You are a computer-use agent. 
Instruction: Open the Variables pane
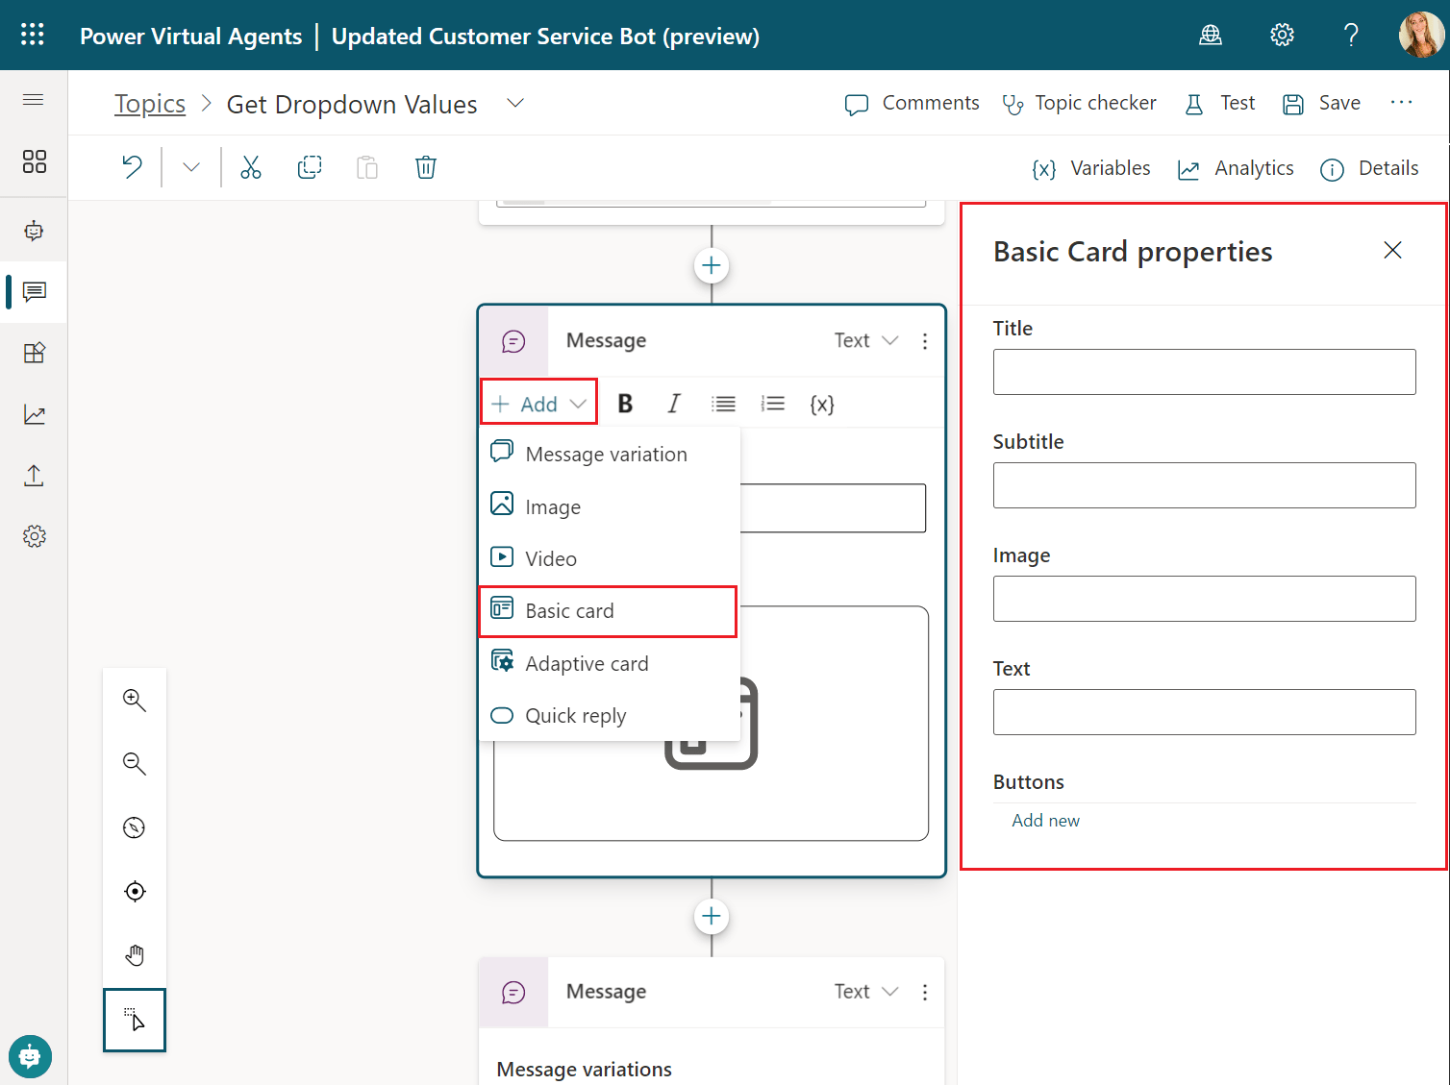click(x=1091, y=168)
